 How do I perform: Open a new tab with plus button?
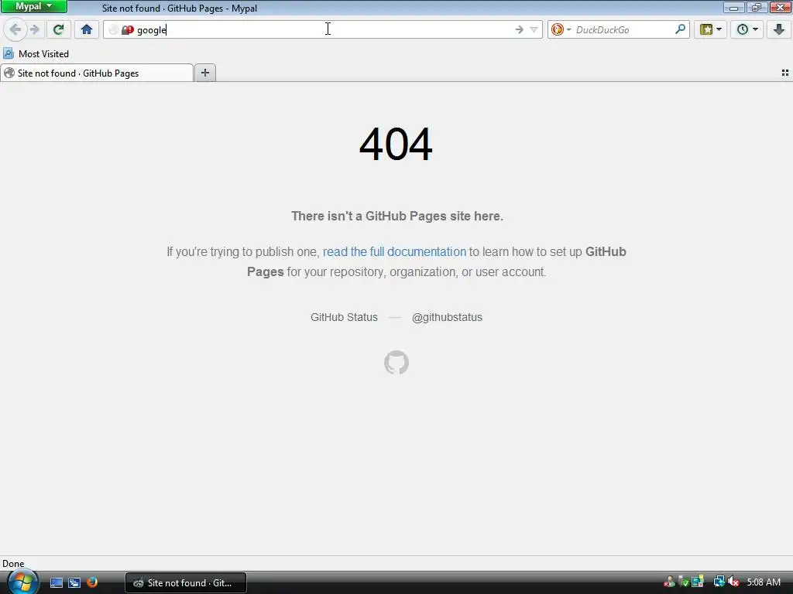tap(204, 73)
